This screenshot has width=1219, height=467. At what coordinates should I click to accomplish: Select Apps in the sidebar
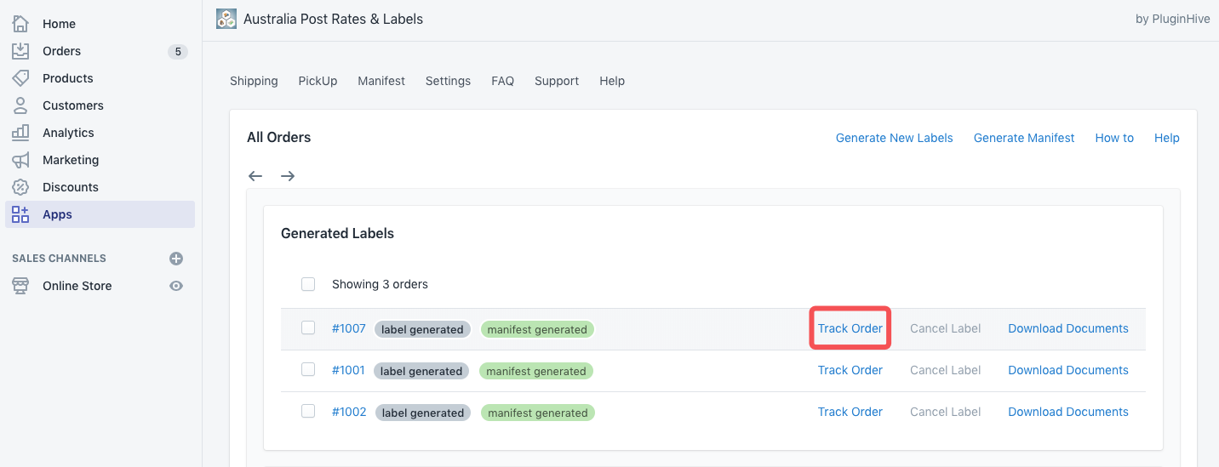[x=100, y=214]
